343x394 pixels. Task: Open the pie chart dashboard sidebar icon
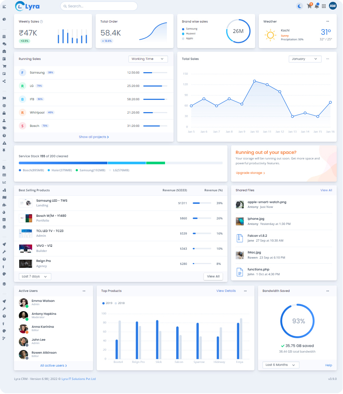[x=4, y=19]
